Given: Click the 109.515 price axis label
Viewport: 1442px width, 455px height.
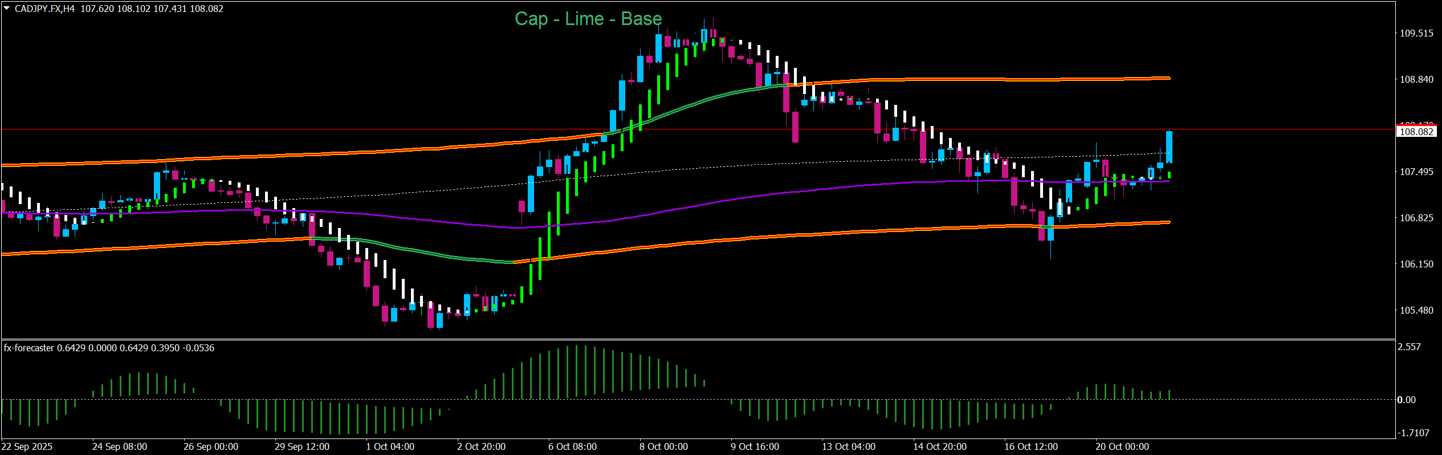Looking at the screenshot, I should (x=1416, y=33).
